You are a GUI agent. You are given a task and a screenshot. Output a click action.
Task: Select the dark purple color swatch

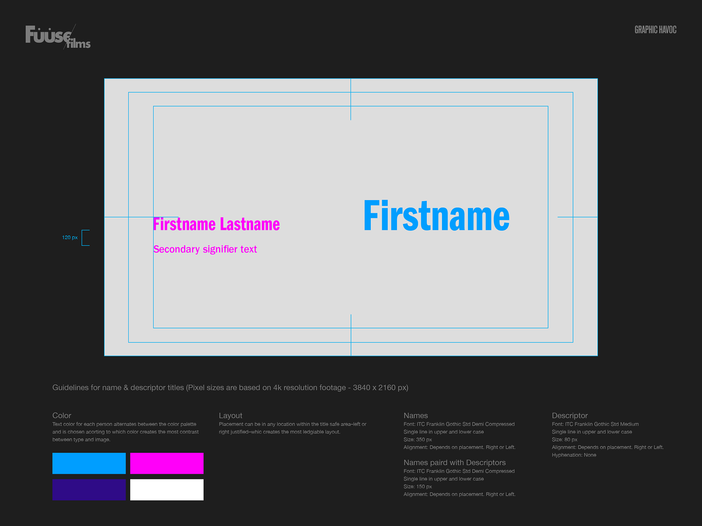[x=89, y=489]
